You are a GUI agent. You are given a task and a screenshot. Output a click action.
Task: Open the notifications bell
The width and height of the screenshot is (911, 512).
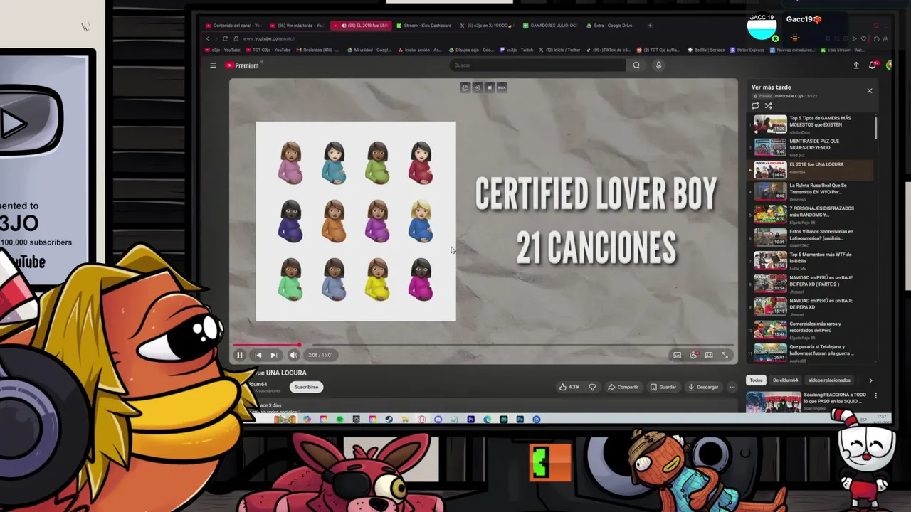tap(872, 65)
